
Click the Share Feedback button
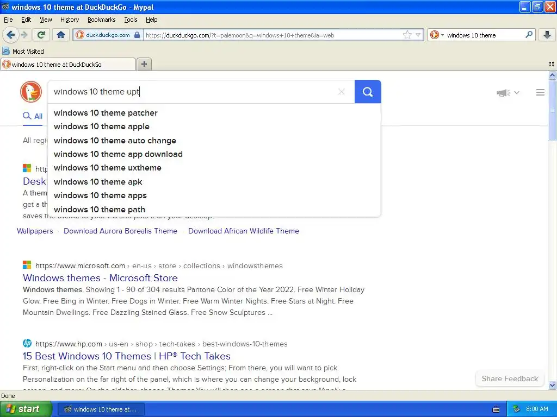point(510,378)
